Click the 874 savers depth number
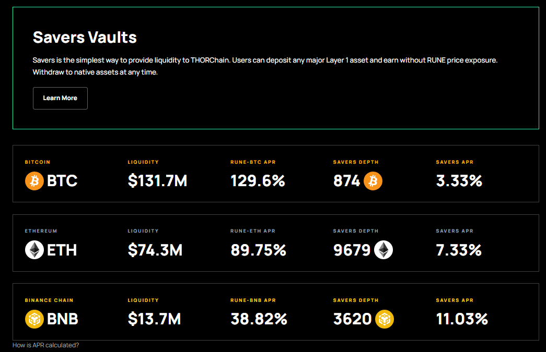 (346, 180)
